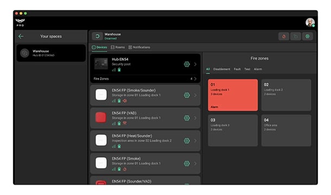Click red sounder icon on Smoke/Sounder device
Viewport: 331px width, 195px height.
point(125,101)
